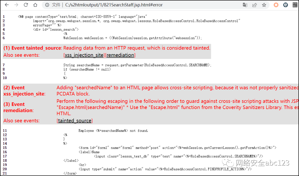Viewport: 299px width, 176px height.
Task: Click the '<div id="lesson_search">' line
Action: (x=56, y=30)
